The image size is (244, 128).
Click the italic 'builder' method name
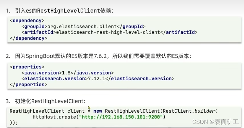point(205,111)
